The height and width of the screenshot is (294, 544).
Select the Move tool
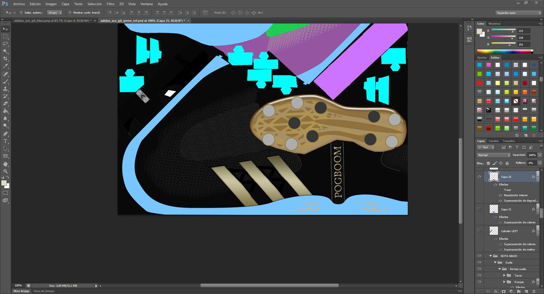coord(5,28)
